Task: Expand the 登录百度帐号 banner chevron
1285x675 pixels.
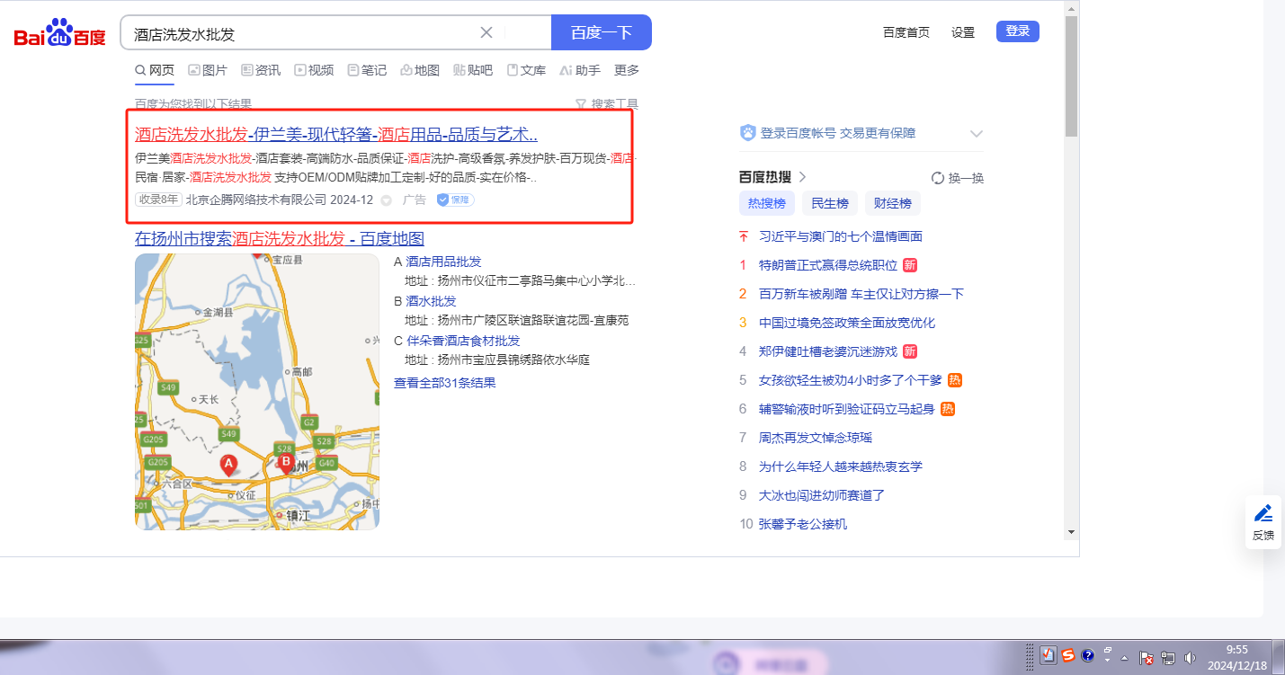Action: coord(977,134)
